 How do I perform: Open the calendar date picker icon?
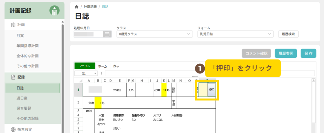pyautogui.click(x=107, y=34)
